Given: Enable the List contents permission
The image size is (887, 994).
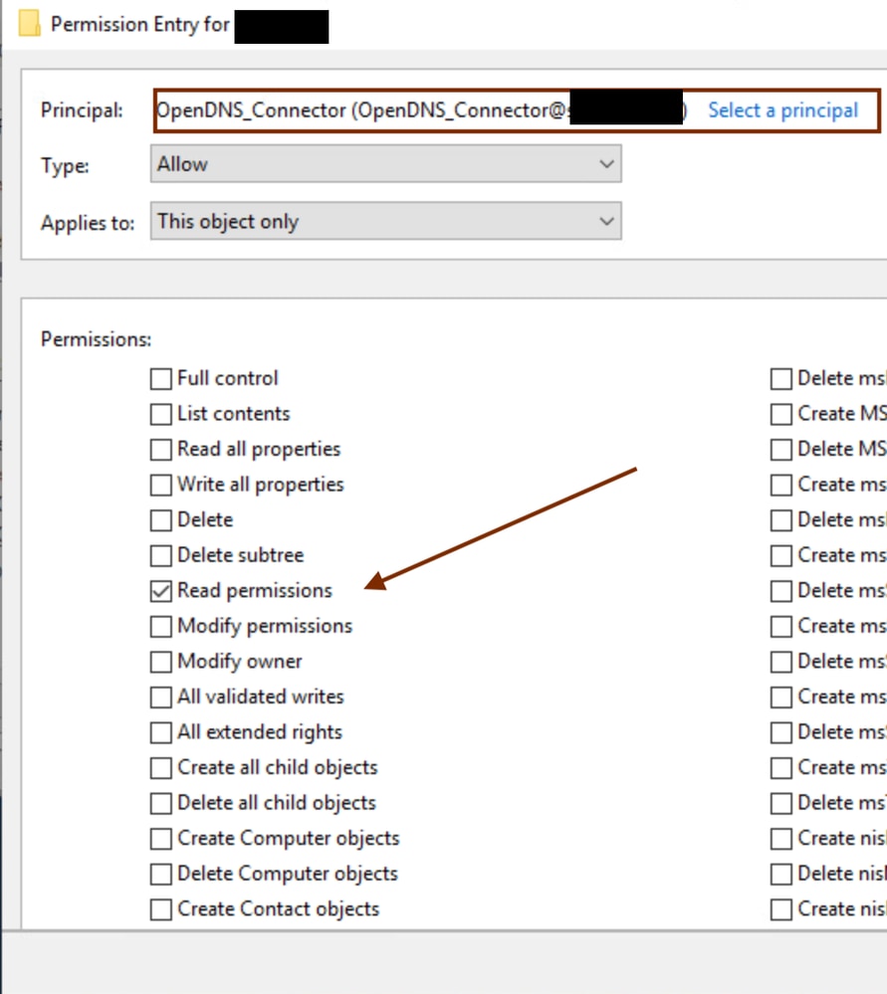Looking at the screenshot, I should tap(161, 415).
